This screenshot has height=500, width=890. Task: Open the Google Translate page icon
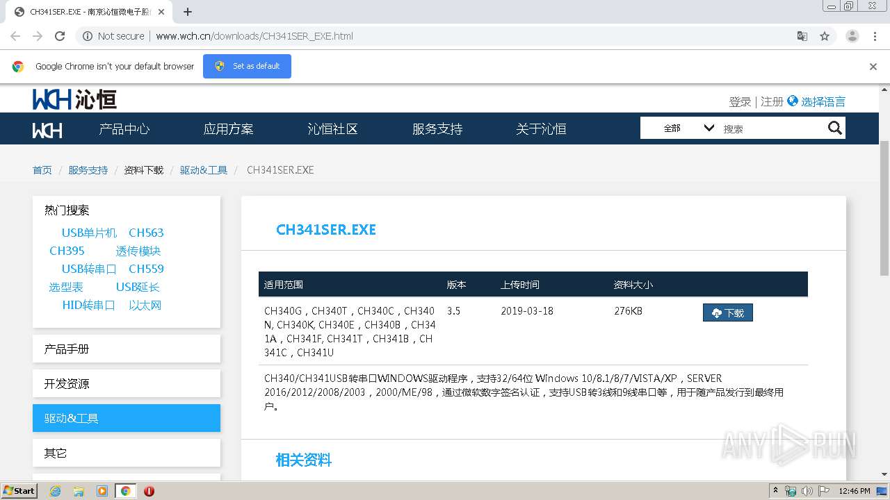[802, 36]
